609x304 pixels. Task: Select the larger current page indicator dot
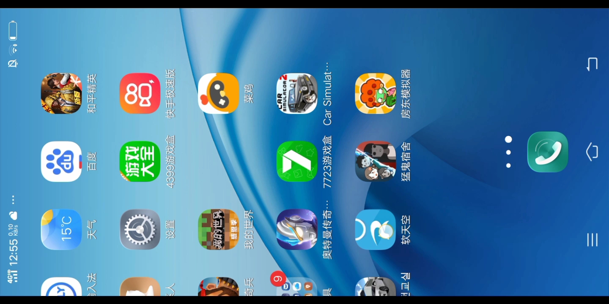[508, 139]
